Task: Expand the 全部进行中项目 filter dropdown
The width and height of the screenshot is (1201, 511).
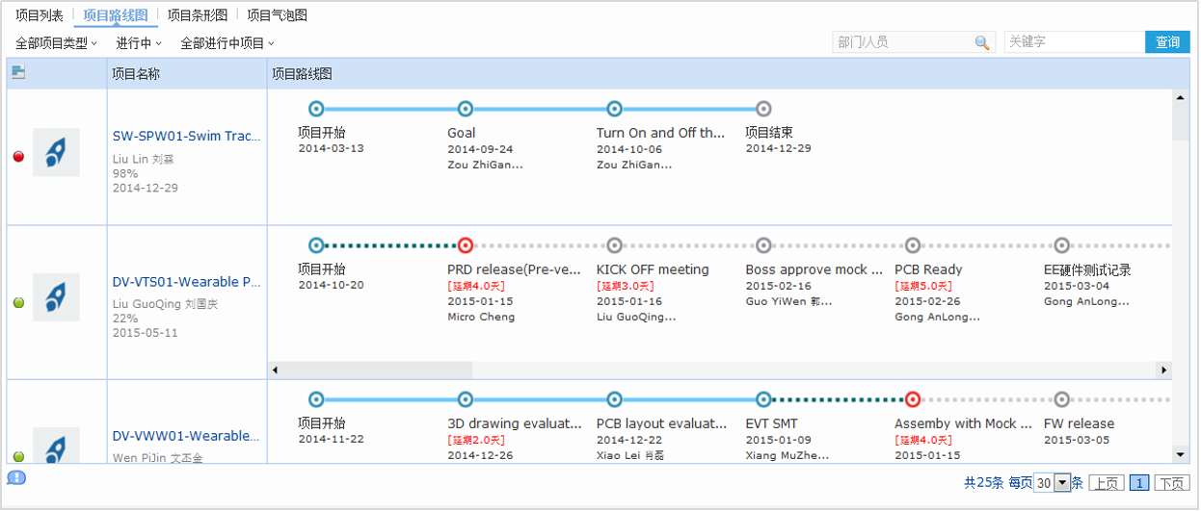Action: click(227, 43)
